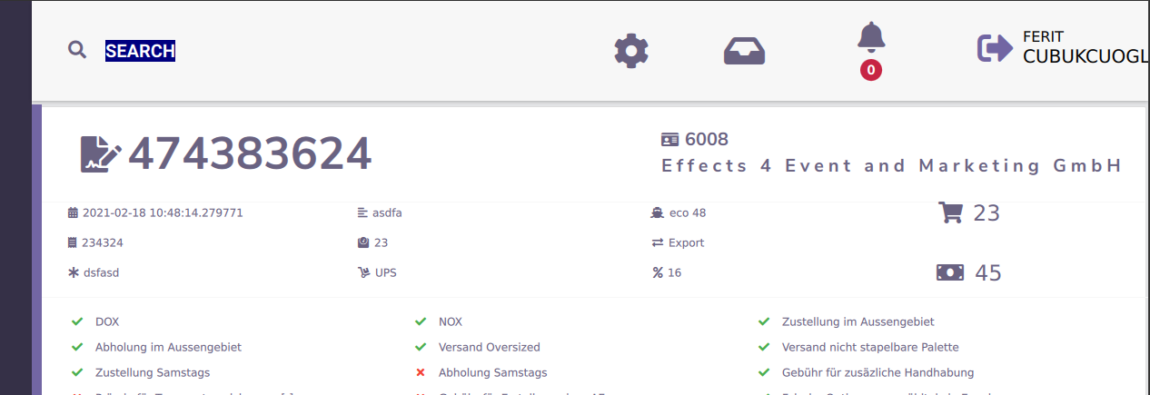Click the ship icon next to eco 48
The width and height of the screenshot is (1150, 395).
[657, 213]
